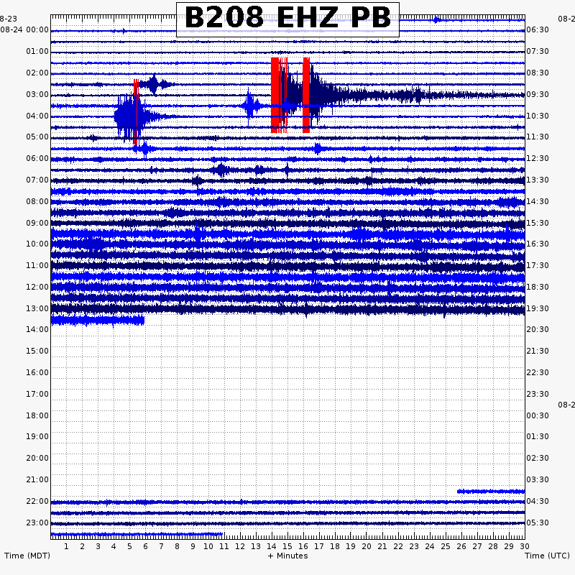This screenshot has width=575, height=575.
Task: Click the 09:30 UTC time label
Action: click(x=538, y=95)
